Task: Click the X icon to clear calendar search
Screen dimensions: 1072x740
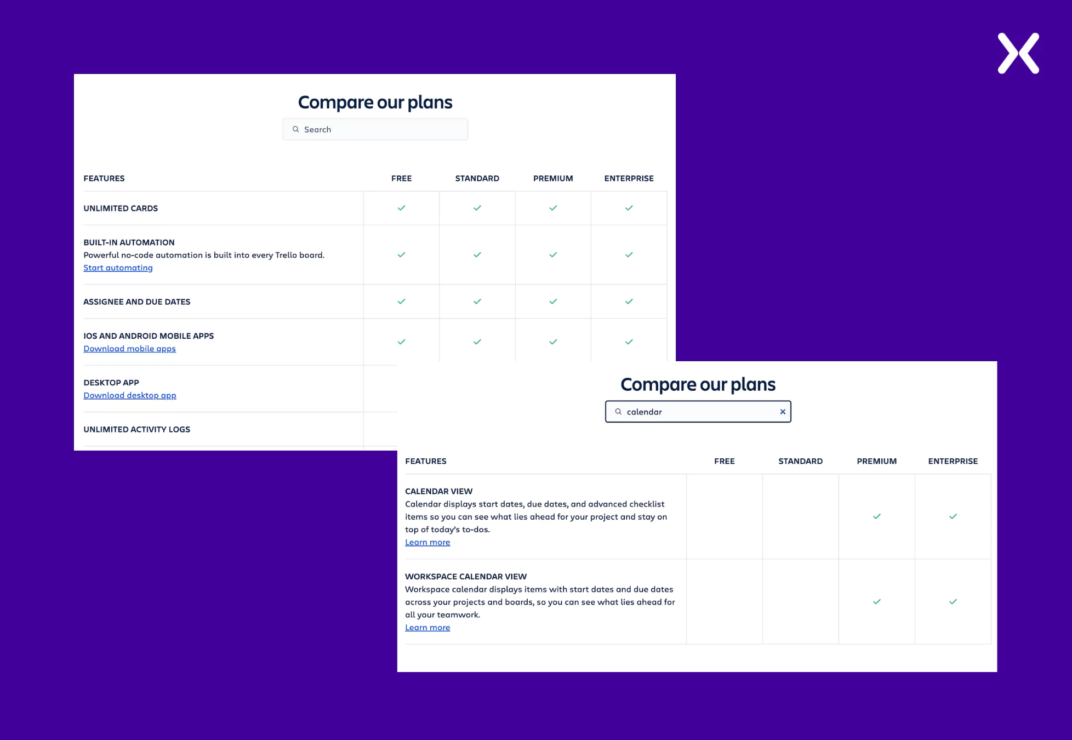Action: (781, 412)
